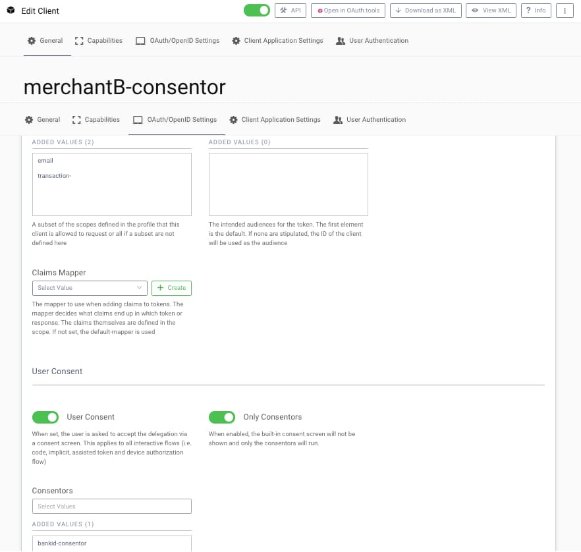Click the plus icon on the Create button

[x=161, y=288]
